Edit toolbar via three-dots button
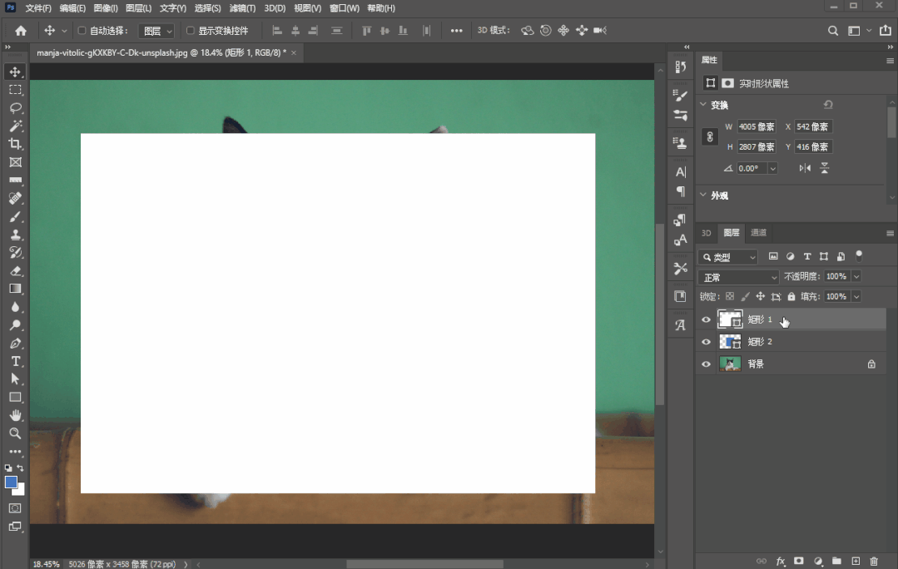The height and width of the screenshot is (569, 898). [16, 452]
